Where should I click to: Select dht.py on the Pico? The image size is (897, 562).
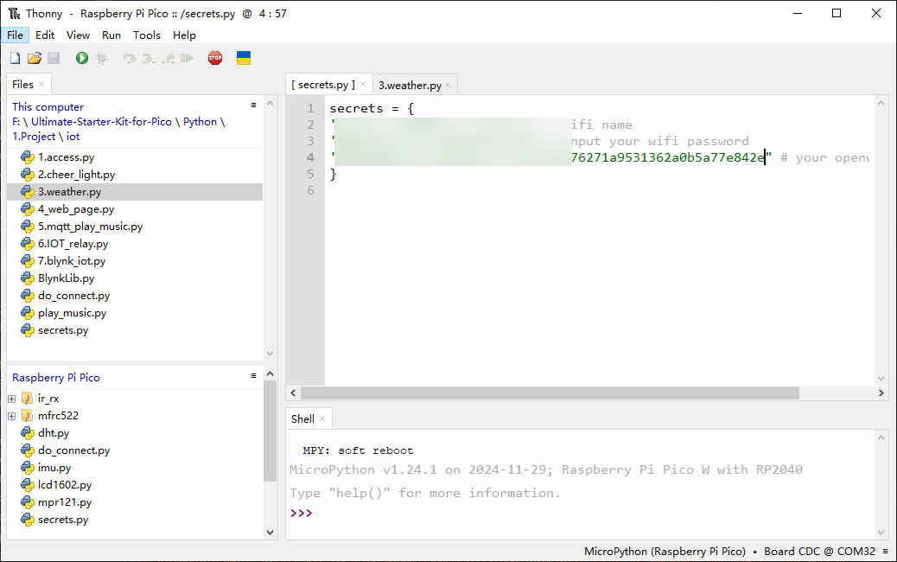[x=54, y=433]
